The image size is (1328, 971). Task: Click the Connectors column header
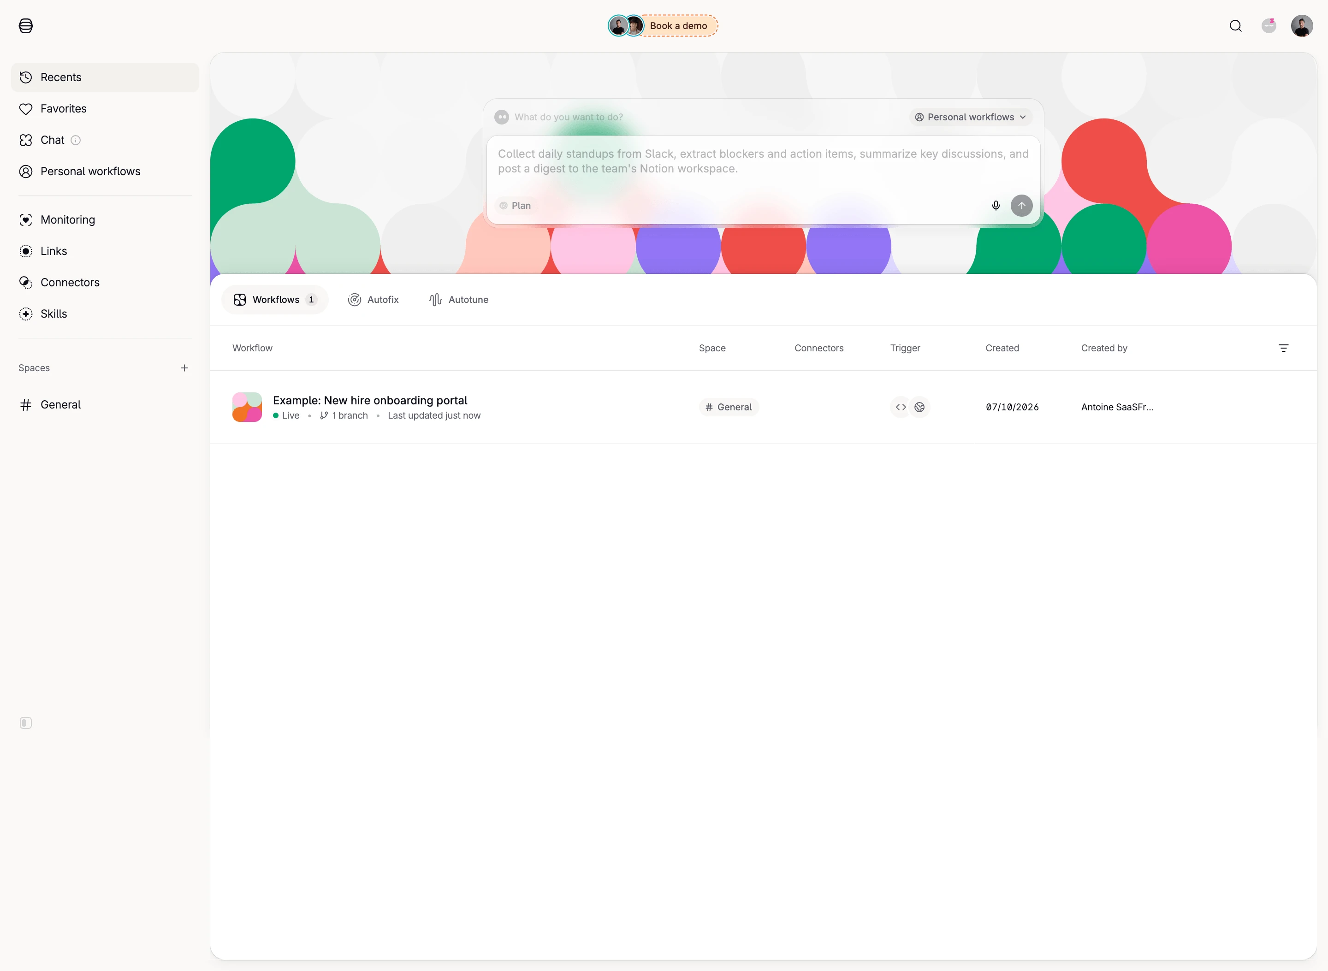pyautogui.click(x=818, y=348)
